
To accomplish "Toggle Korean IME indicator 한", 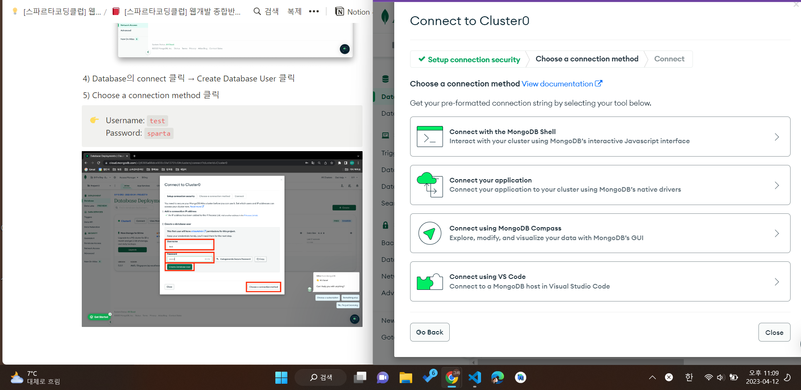I will point(689,377).
